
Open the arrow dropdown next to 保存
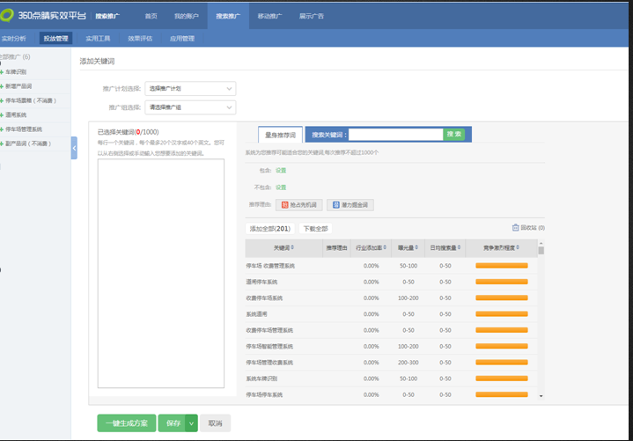click(191, 423)
